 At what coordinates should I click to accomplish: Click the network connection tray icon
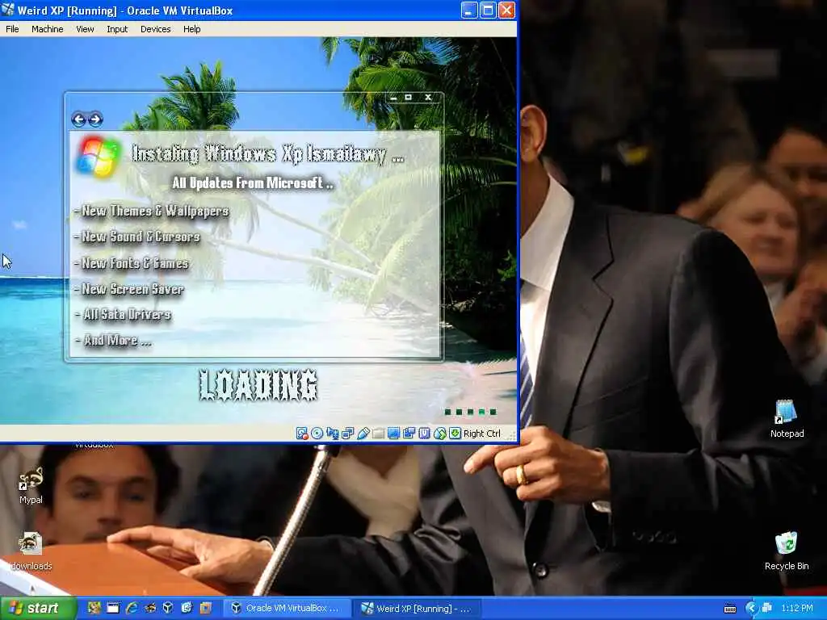767,608
